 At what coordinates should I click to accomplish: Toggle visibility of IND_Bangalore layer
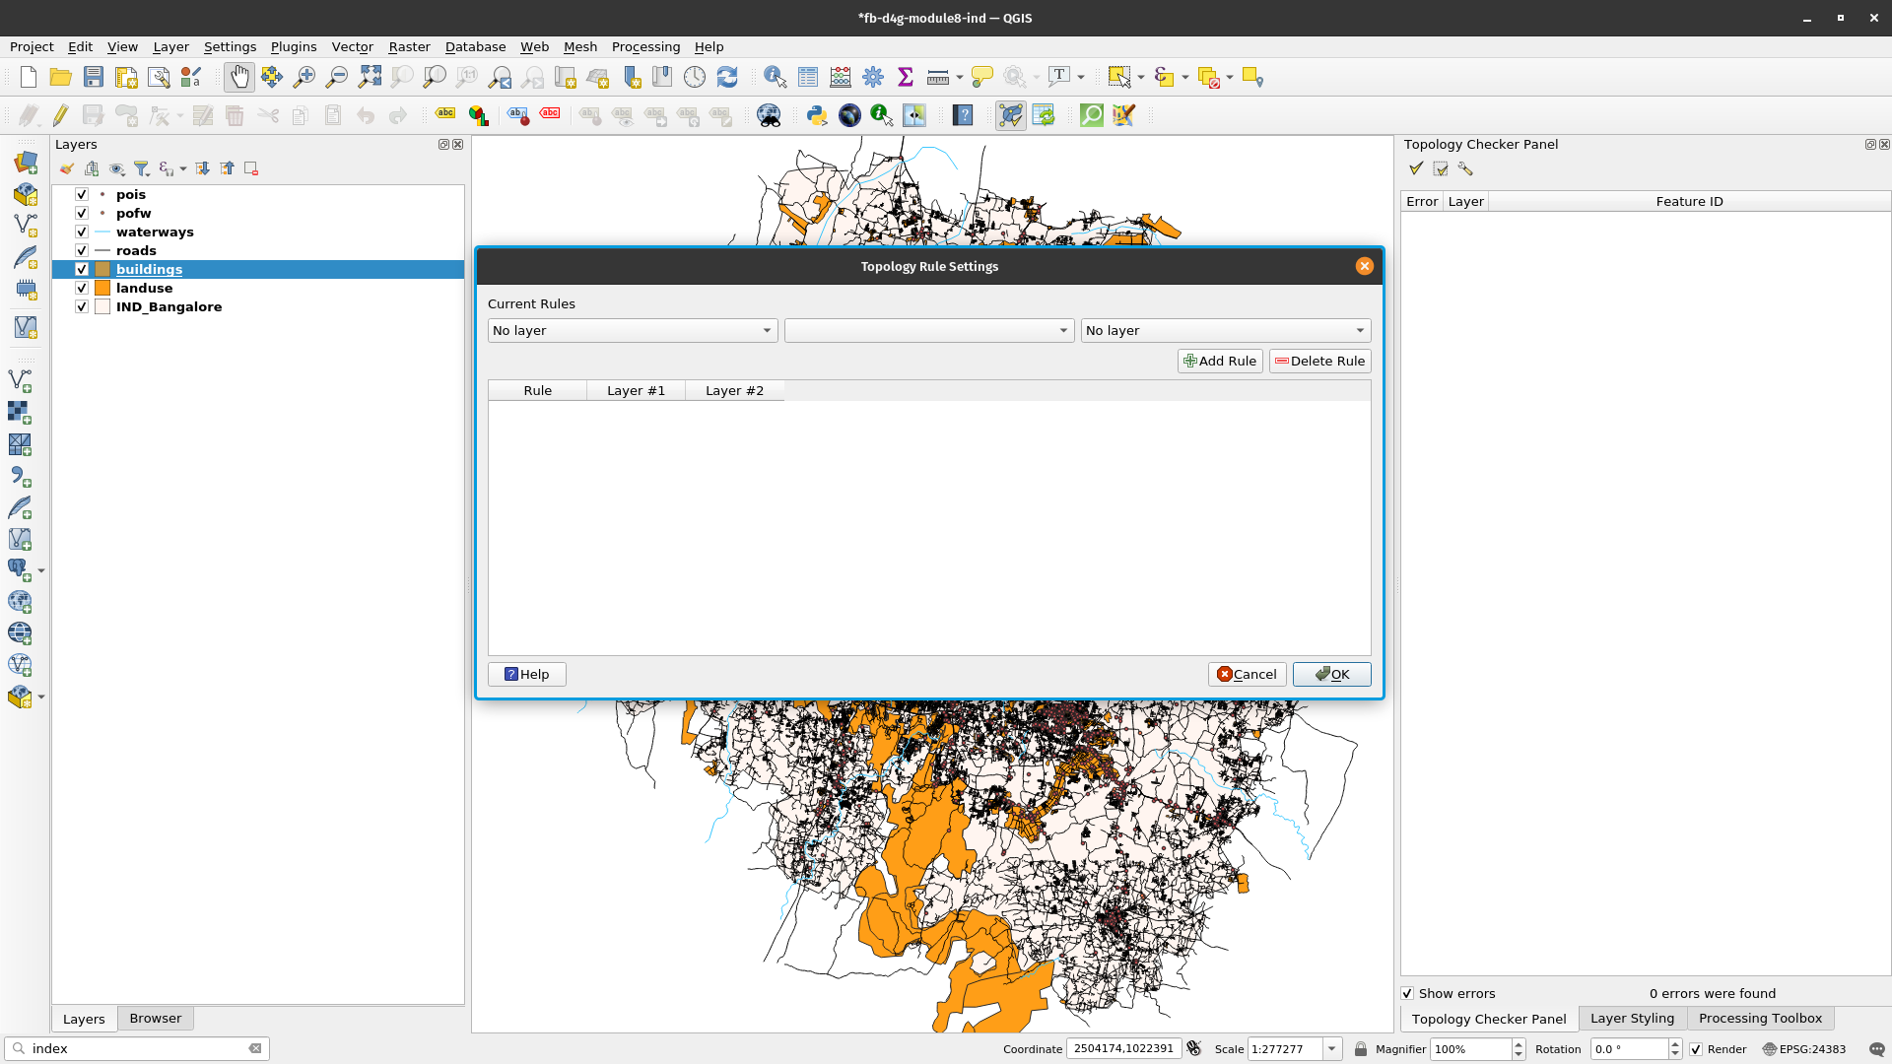[x=82, y=306]
